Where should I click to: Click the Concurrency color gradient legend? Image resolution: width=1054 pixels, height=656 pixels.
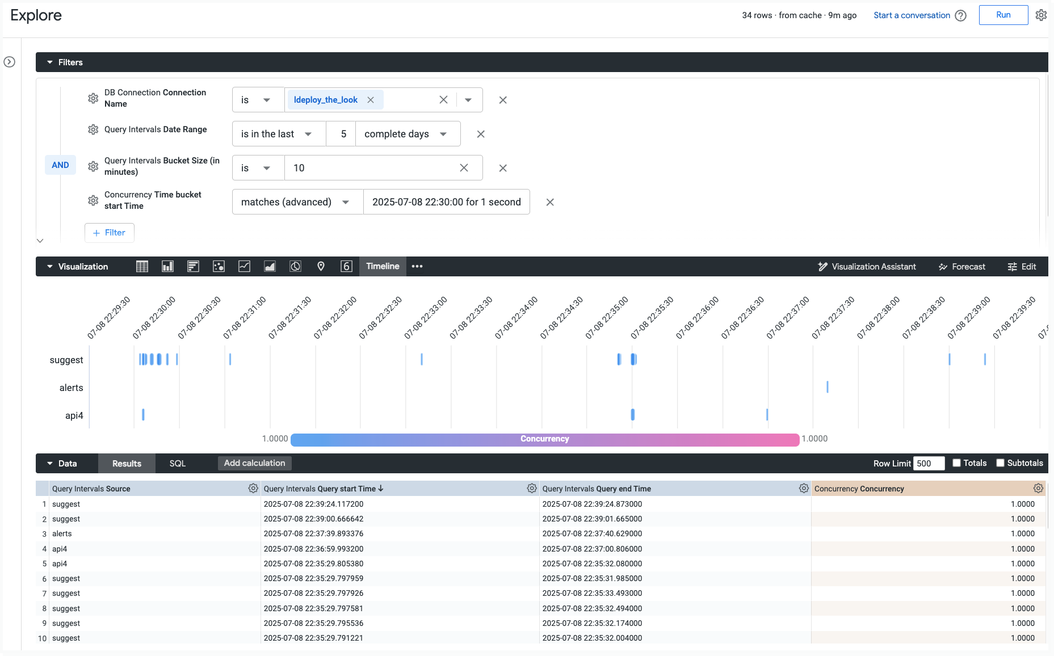coord(544,439)
